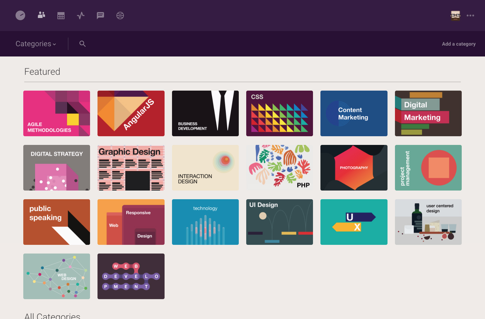Open the Business Development category card
Screen dimensions: 485x319
[x=205, y=113]
